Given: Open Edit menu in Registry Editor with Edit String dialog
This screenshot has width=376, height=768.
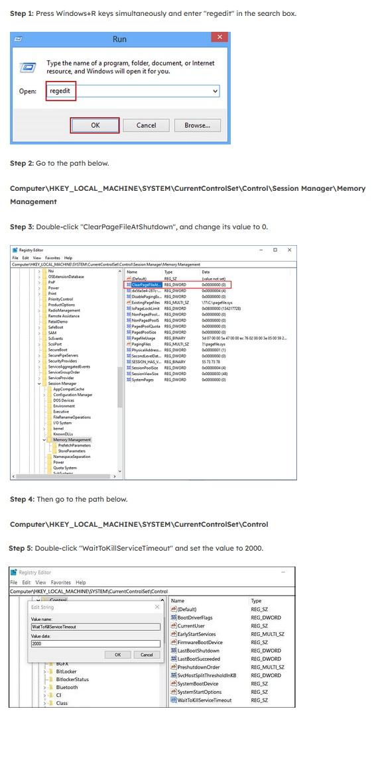Looking at the screenshot, I should tap(27, 583).
